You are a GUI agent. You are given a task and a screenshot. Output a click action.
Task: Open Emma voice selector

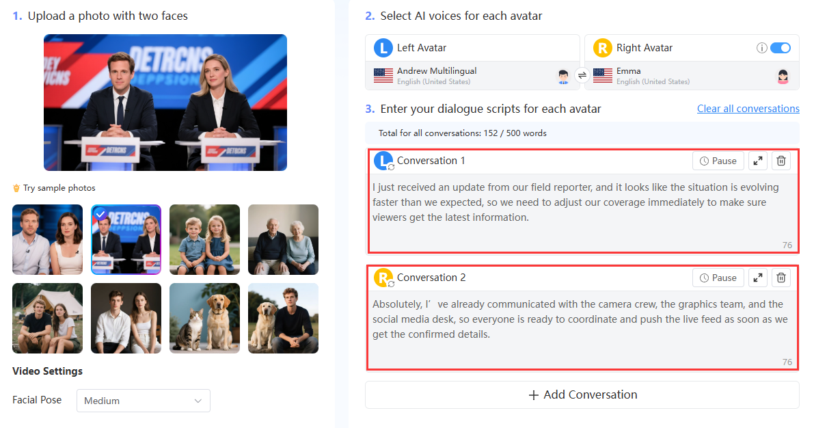pos(692,76)
